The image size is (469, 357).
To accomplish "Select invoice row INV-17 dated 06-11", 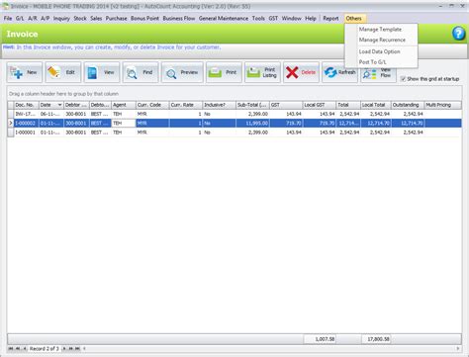I will click(234, 114).
